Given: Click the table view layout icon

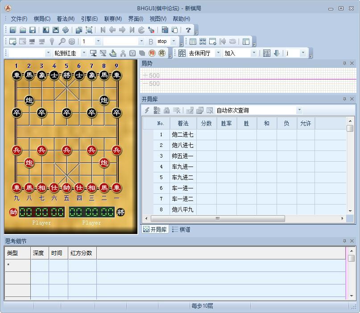Looking at the screenshot, I should (193, 42).
